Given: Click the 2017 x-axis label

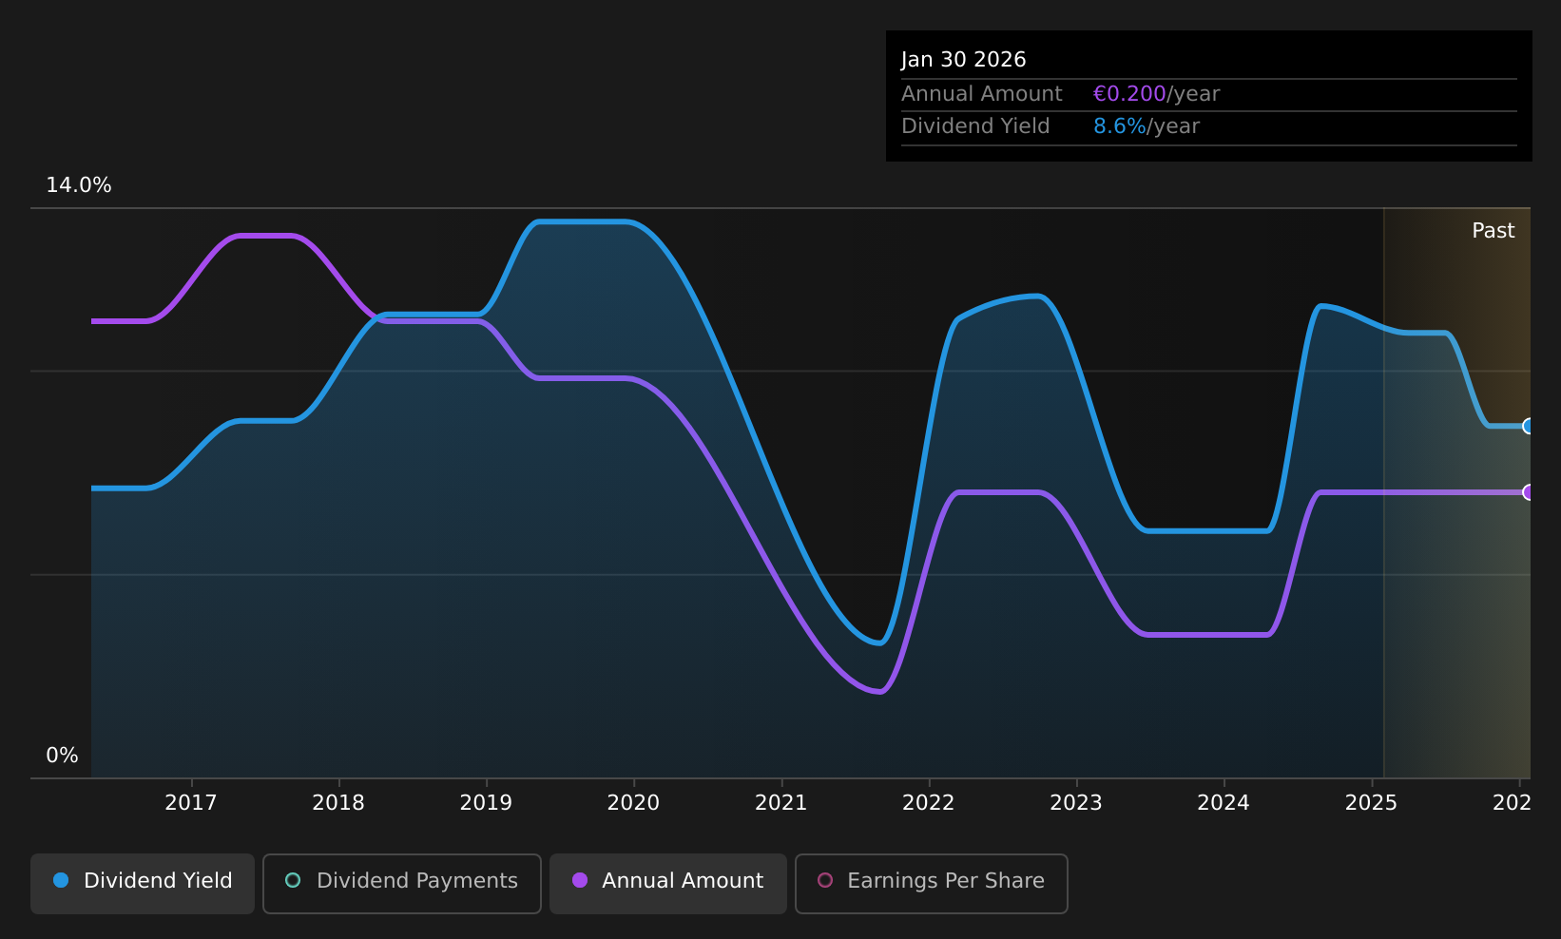Looking at the screenshot, I should click(191, 803).
